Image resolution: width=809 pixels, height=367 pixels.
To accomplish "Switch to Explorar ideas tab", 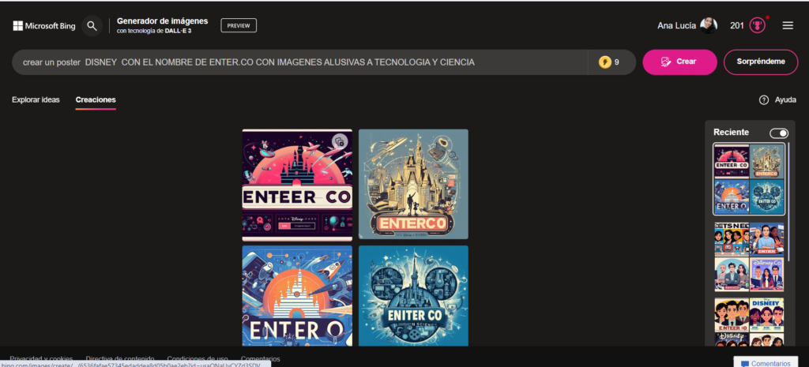I will coord(36,99).
